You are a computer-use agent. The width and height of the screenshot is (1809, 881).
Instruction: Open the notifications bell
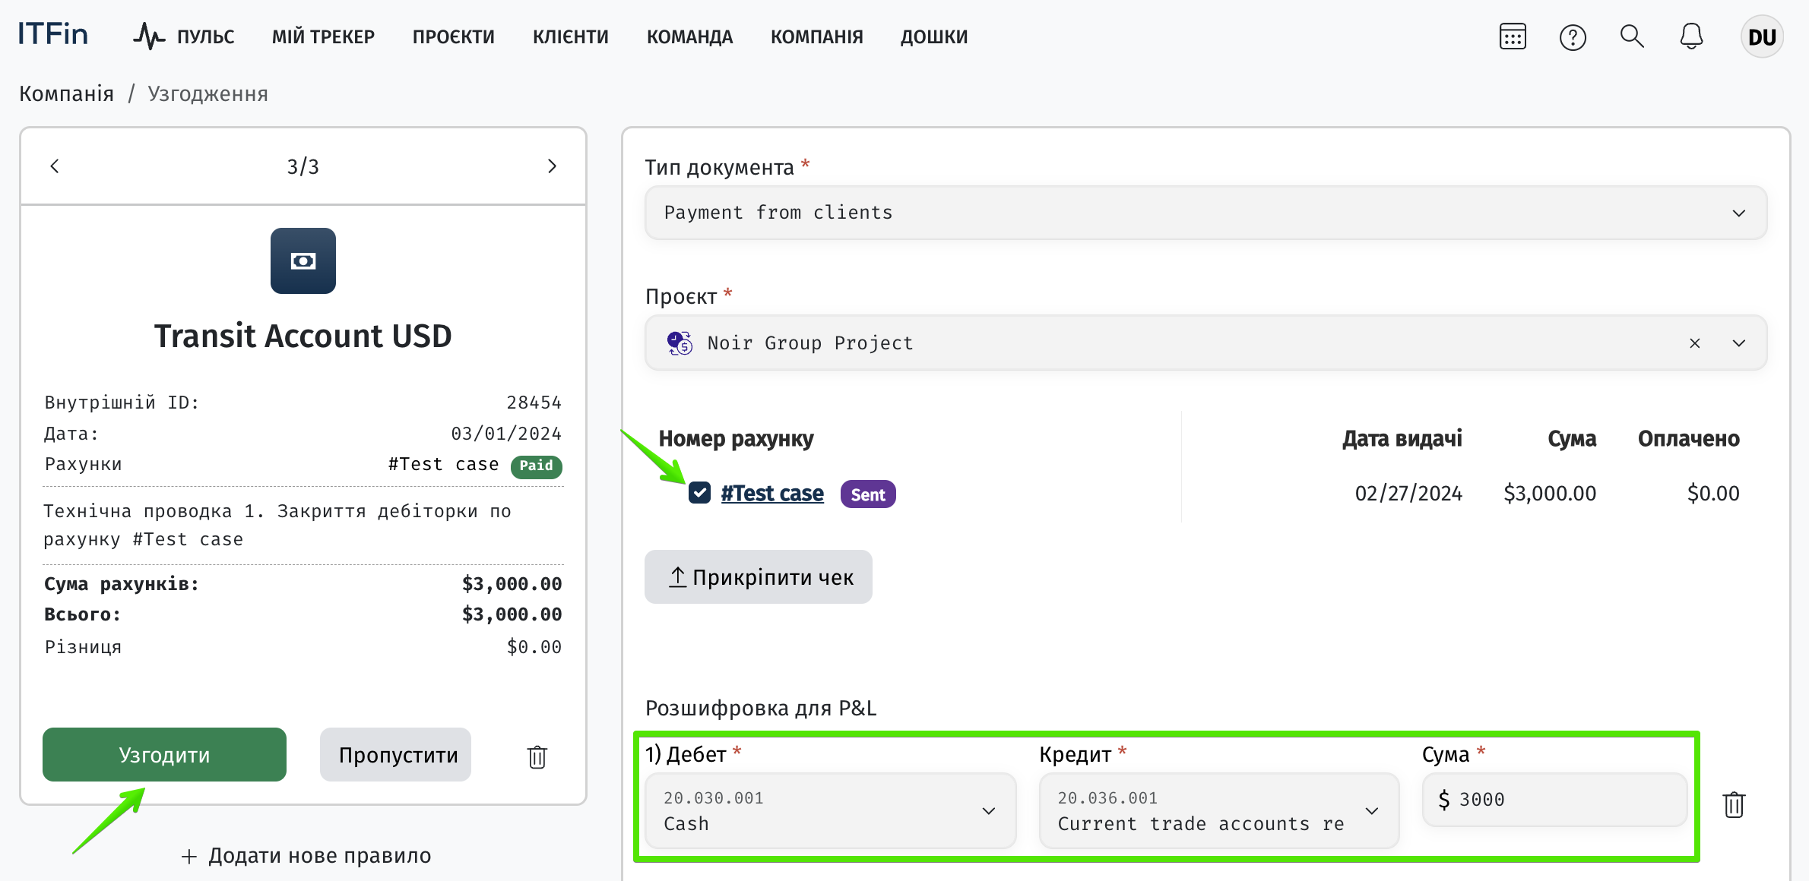click(x=1691, y=36)
